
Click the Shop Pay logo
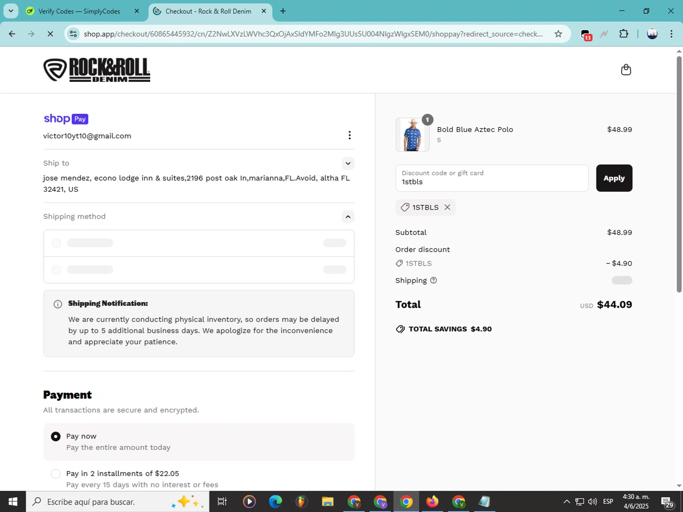[x=66, y=119]
